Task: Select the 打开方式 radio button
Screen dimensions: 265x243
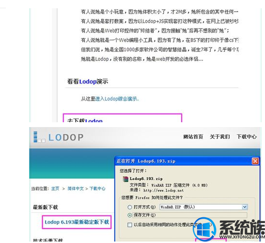Action: coord(130,207)
